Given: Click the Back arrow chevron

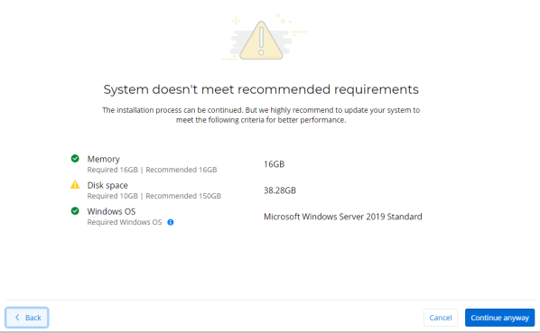Looking at the screenshot, I should point(17,317).
